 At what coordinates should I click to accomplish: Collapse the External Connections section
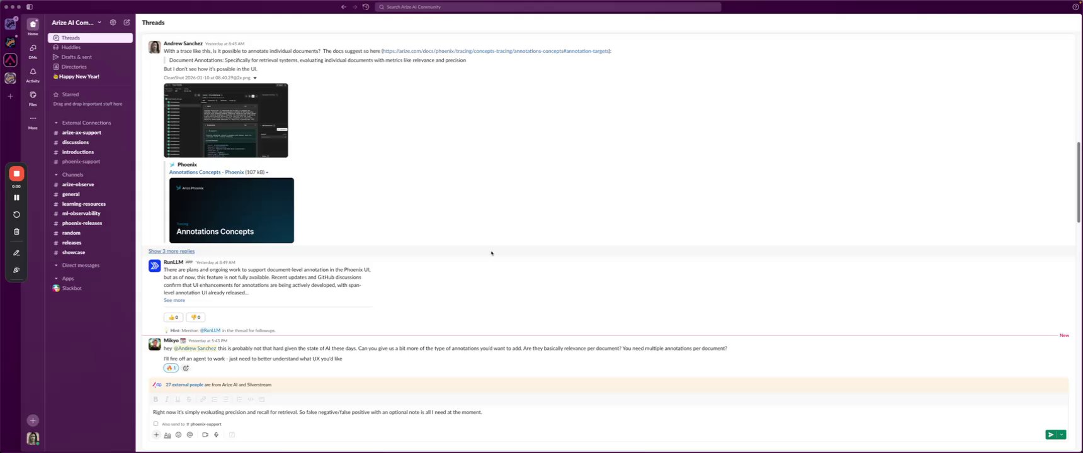coord(56,123)
